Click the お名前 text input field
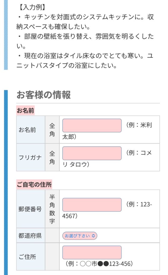Image resolution: width=168 pixels, height=275 pixels. (x=92, y=125)
